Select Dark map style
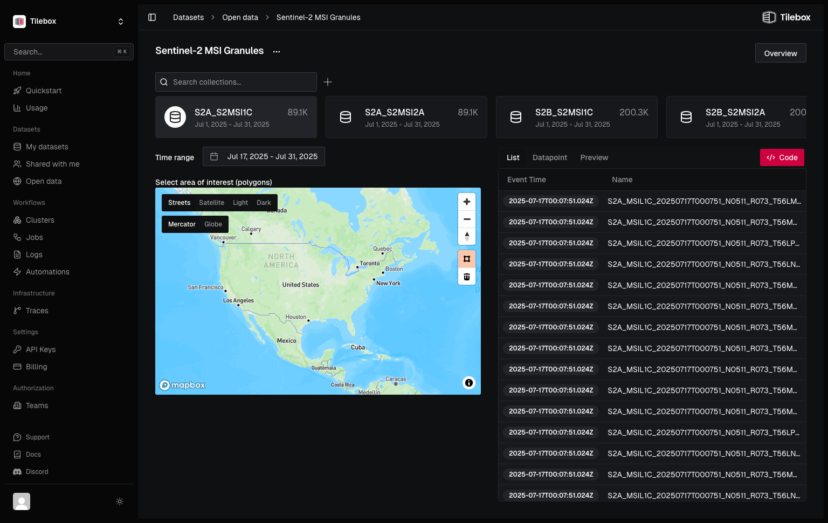Viewport: 828px width, 523px height. click(264, 203)
